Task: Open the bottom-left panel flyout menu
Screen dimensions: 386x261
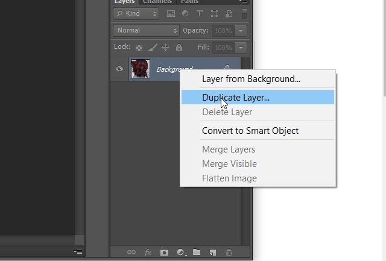Action: (78, 251)
